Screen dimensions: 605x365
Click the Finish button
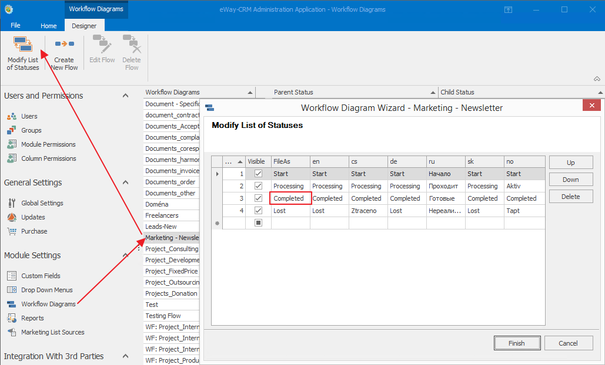(x=517, y=343)
